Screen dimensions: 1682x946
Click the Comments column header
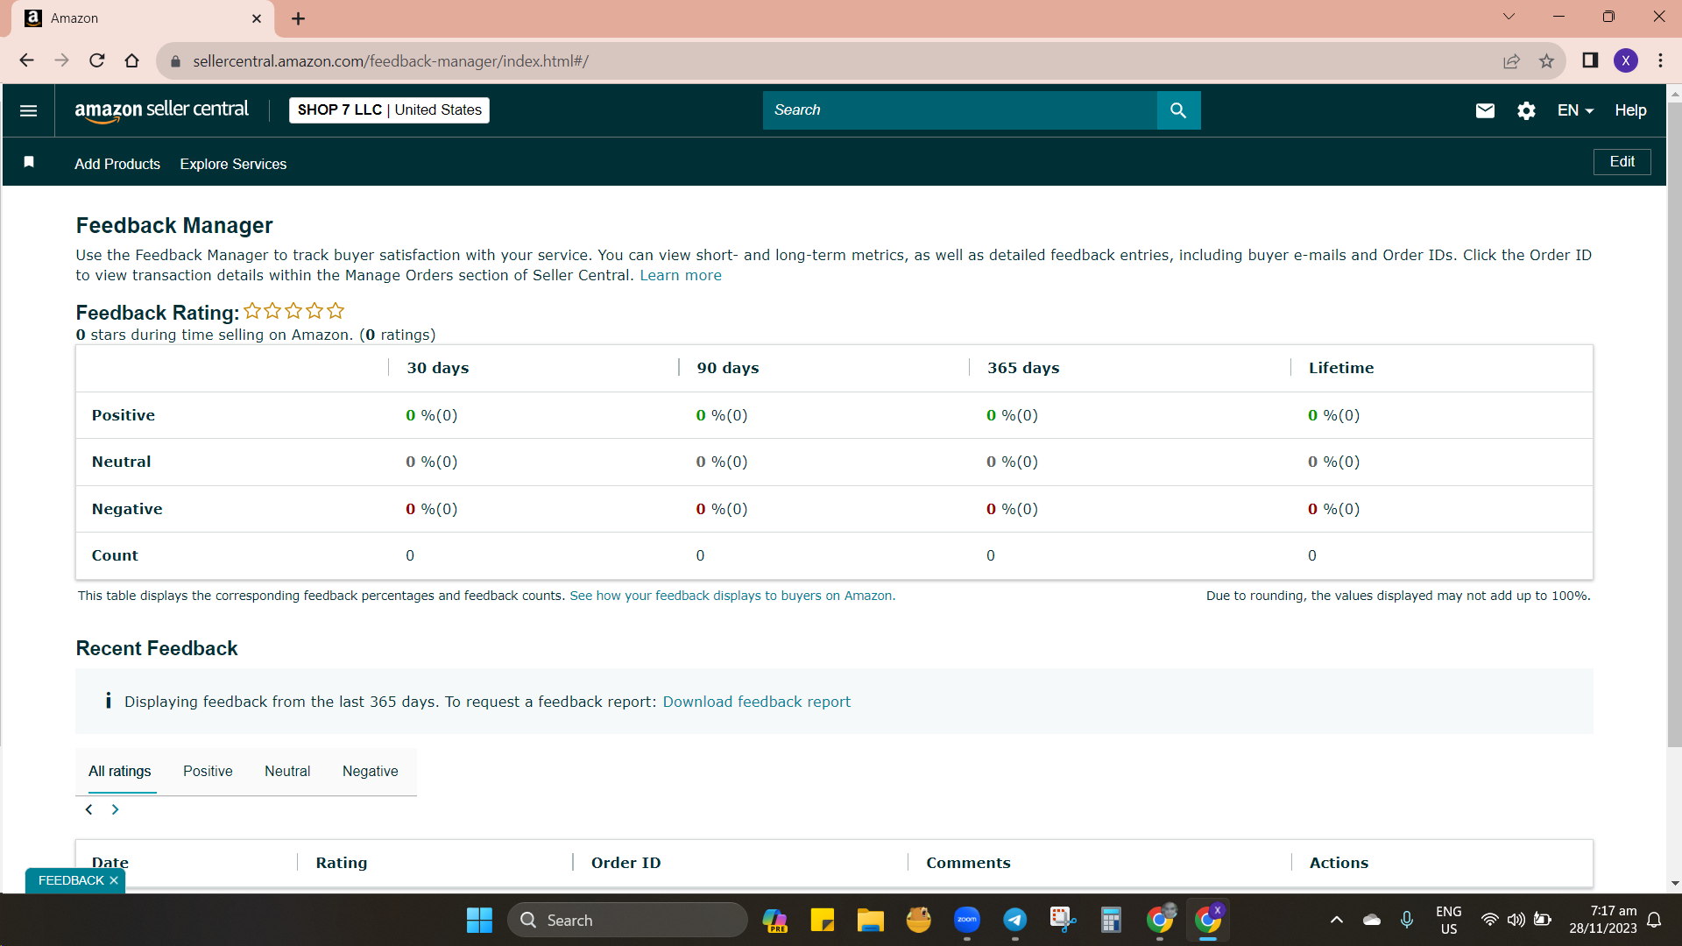tap(968, 863)
